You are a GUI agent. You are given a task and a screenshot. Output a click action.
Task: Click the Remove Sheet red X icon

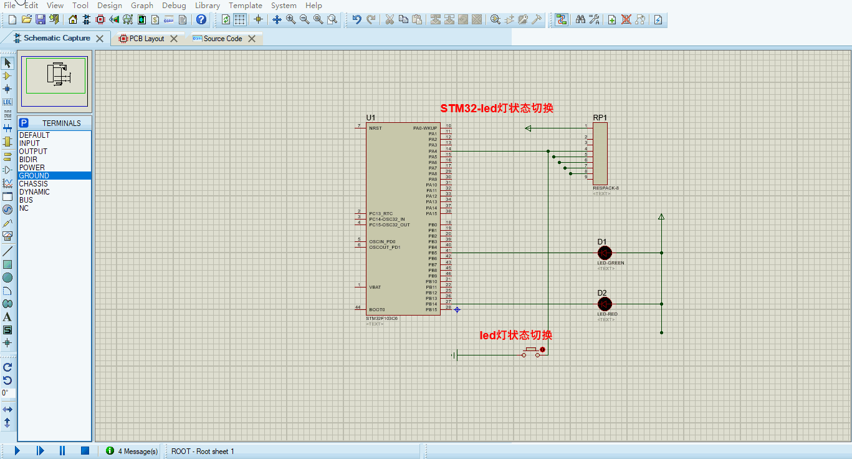[x=626, y=19]
